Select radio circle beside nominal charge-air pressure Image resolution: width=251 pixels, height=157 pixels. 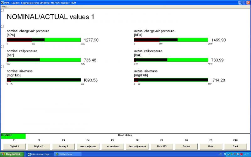[3, 26]
